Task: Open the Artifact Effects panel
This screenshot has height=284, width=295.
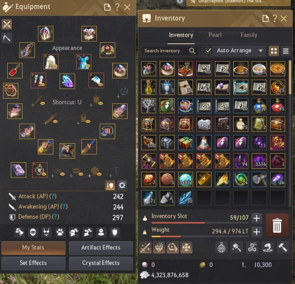Action: coord(101,248)
